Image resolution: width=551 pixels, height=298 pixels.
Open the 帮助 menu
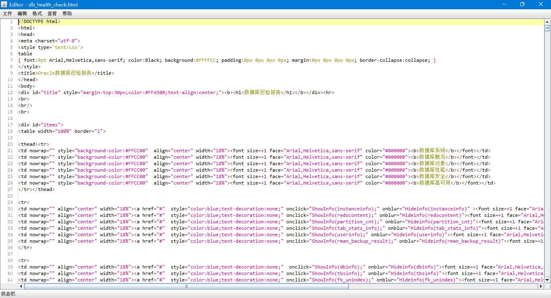click(67, 13)
